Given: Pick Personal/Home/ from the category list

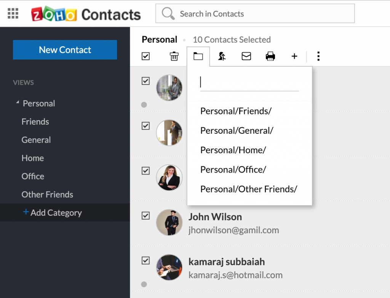Looking at the screenshot, I should pos(233,150).
